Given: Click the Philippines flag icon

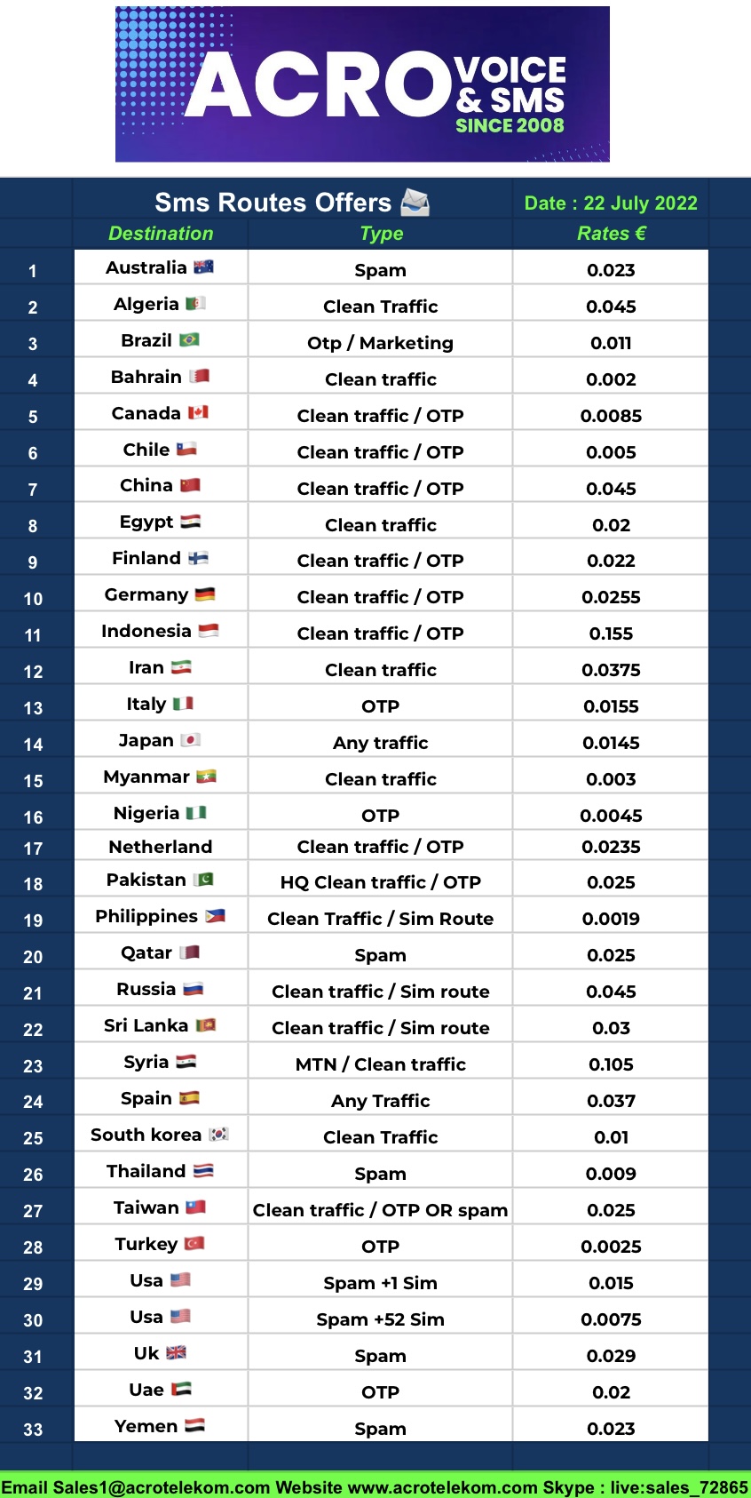Looking at the screenshot, I should (x=215, y=915).
